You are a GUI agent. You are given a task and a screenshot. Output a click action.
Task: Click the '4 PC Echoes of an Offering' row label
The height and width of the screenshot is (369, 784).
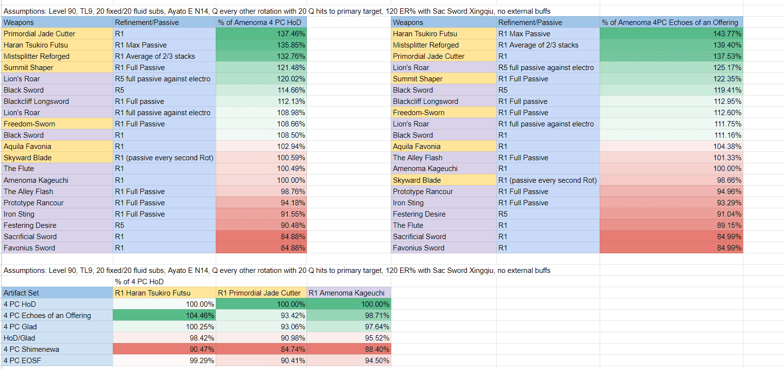(57, 316)
